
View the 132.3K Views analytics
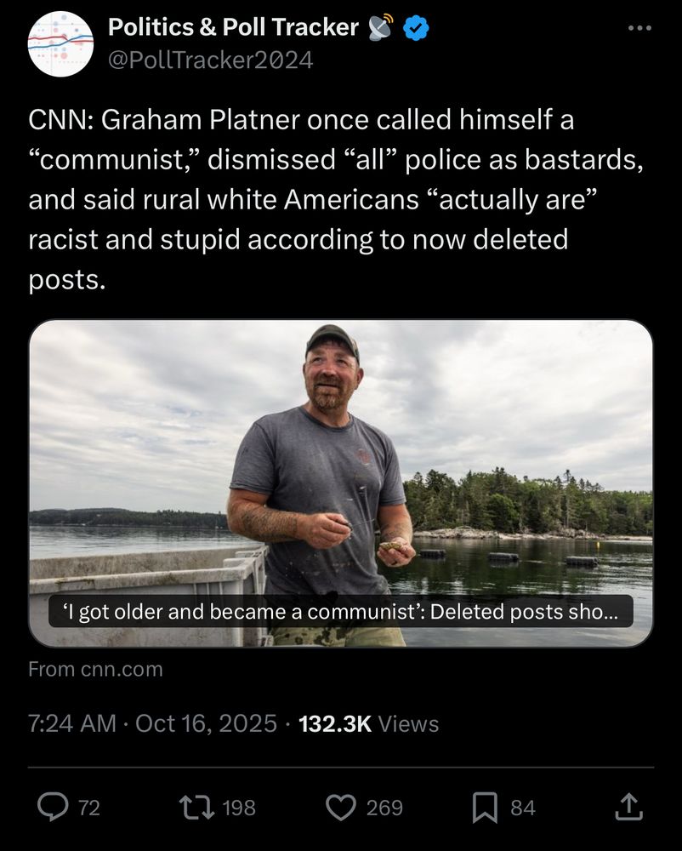click(x=369, y=724)
